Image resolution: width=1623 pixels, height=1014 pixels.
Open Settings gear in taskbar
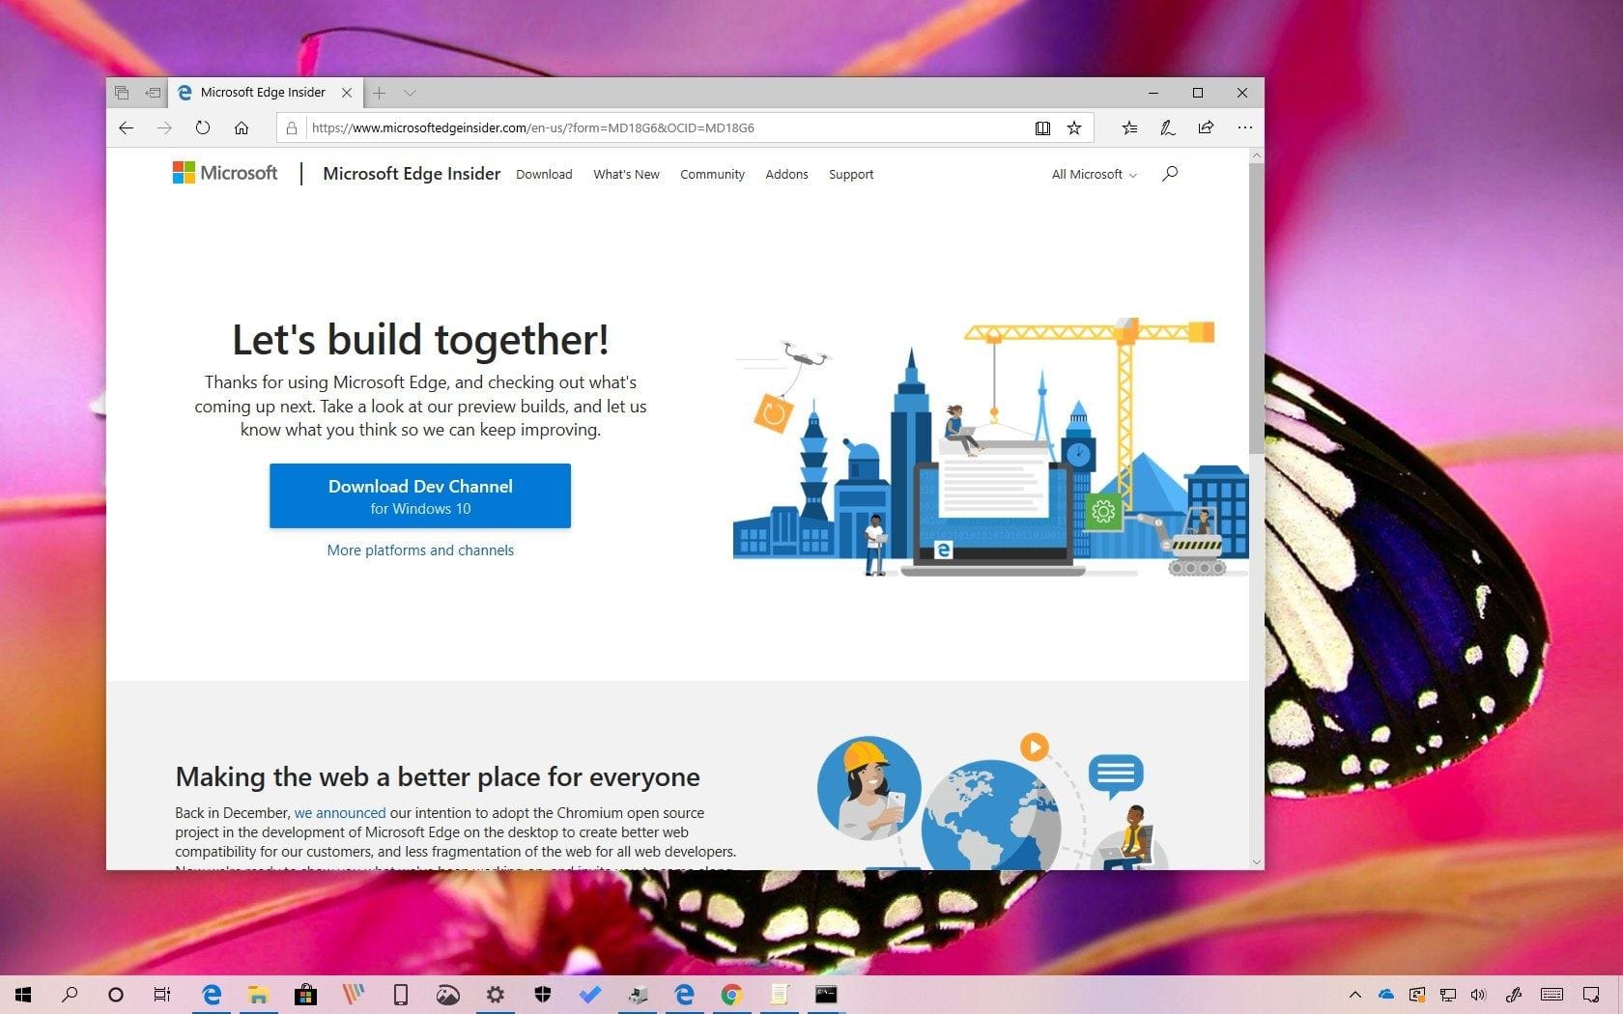495,995
